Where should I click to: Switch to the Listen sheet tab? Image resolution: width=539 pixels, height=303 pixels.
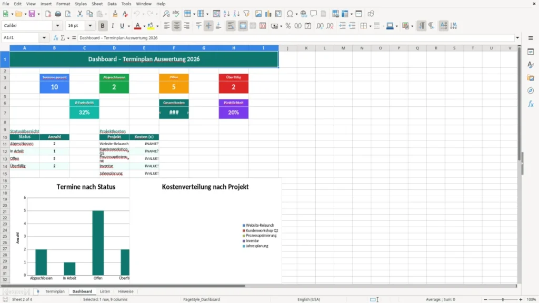(105, 291)
